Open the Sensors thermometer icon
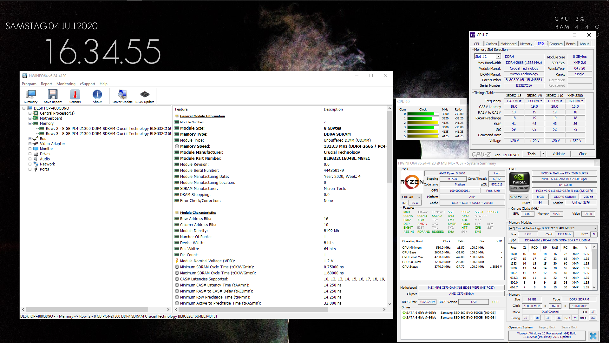 click(x=75, y=96)
